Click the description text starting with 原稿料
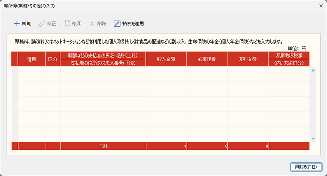 [x=149, y=42]
